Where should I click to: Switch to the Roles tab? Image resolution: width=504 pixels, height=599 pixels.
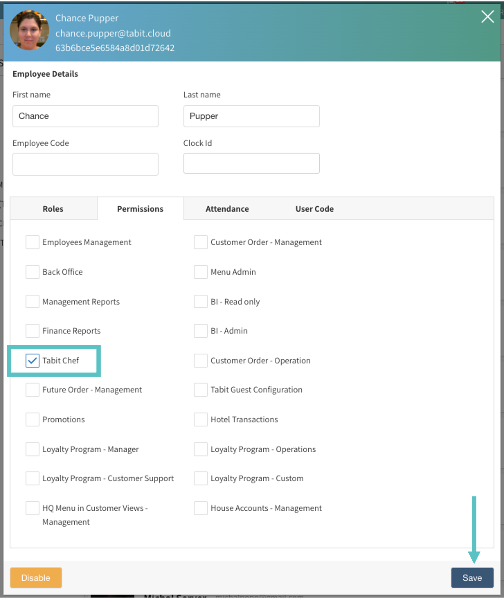pos(53,209)
